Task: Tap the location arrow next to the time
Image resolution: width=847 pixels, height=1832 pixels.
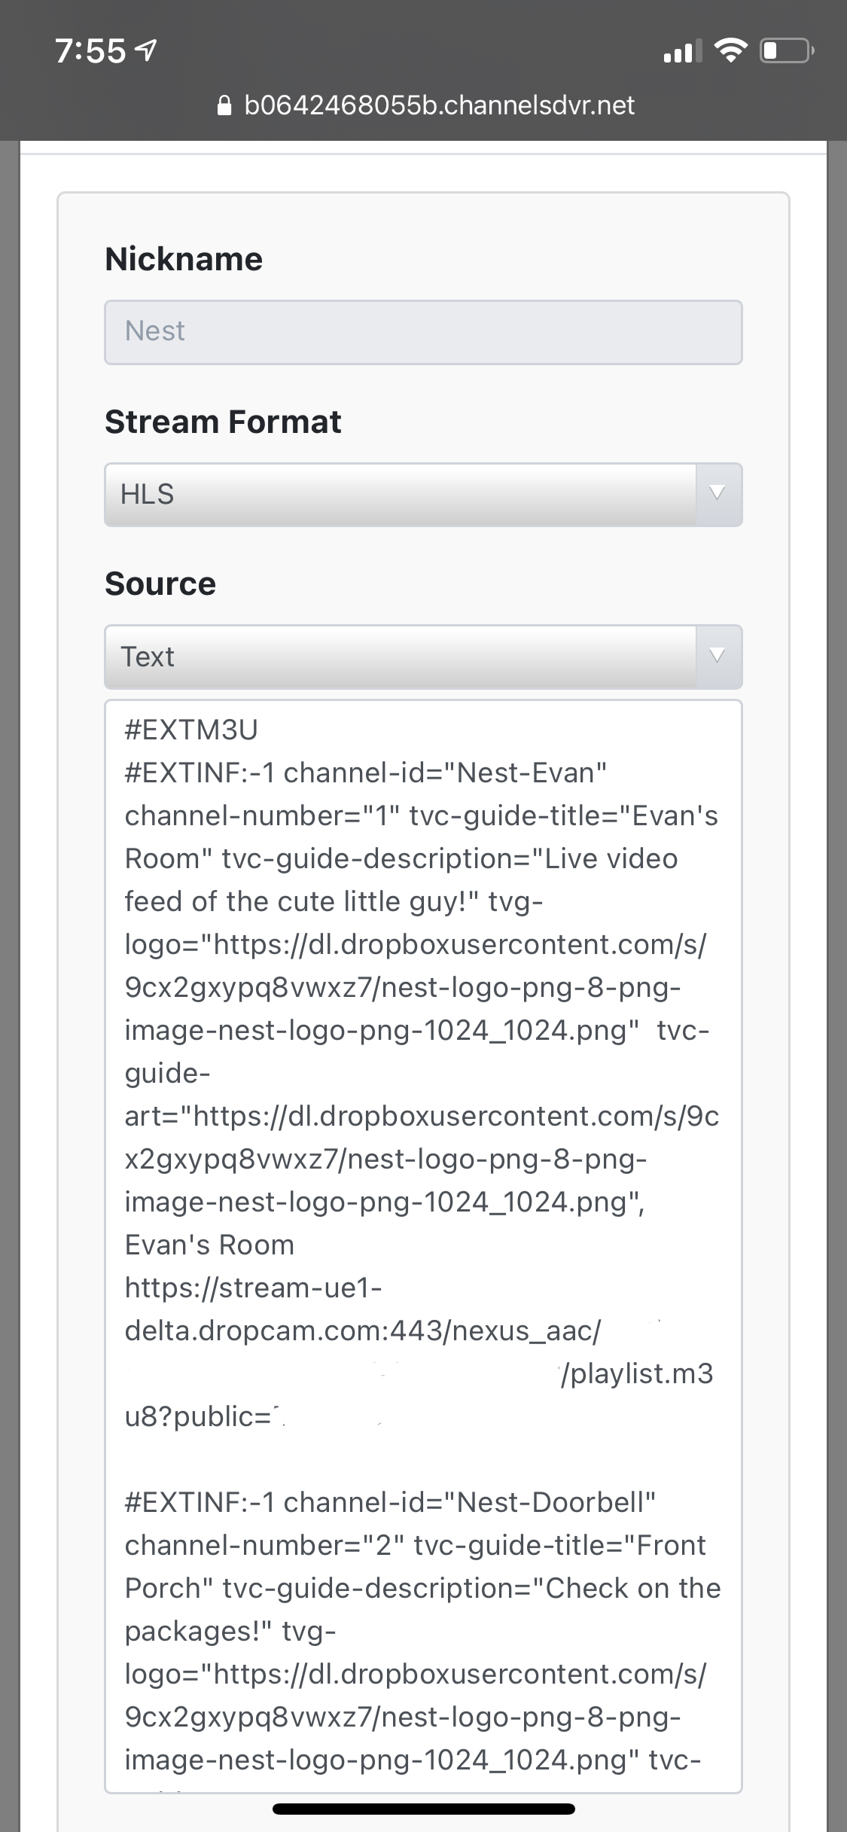Action: click(x=145, y=51)
